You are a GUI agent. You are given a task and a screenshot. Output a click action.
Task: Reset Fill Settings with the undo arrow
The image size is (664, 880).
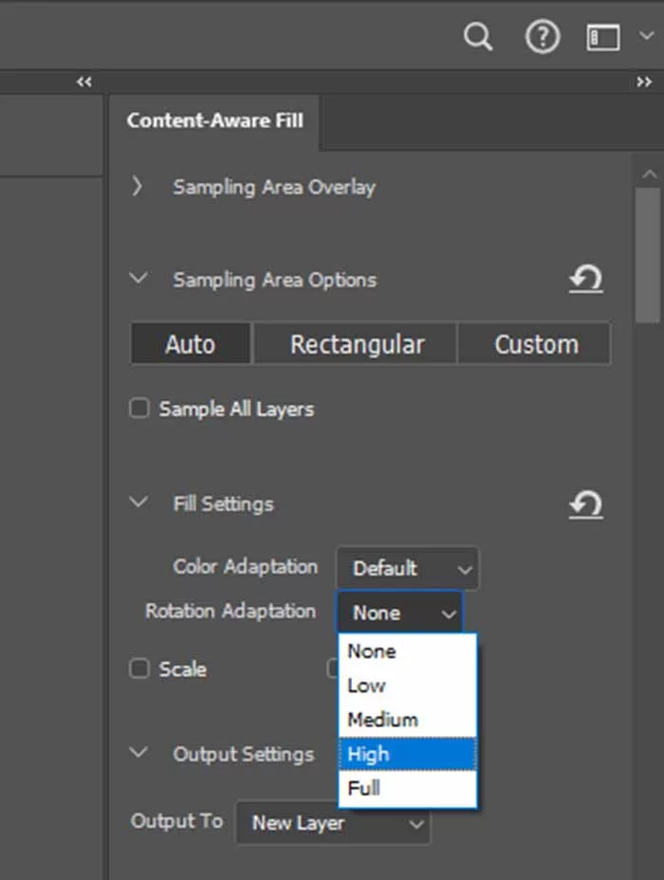(585, 504)
